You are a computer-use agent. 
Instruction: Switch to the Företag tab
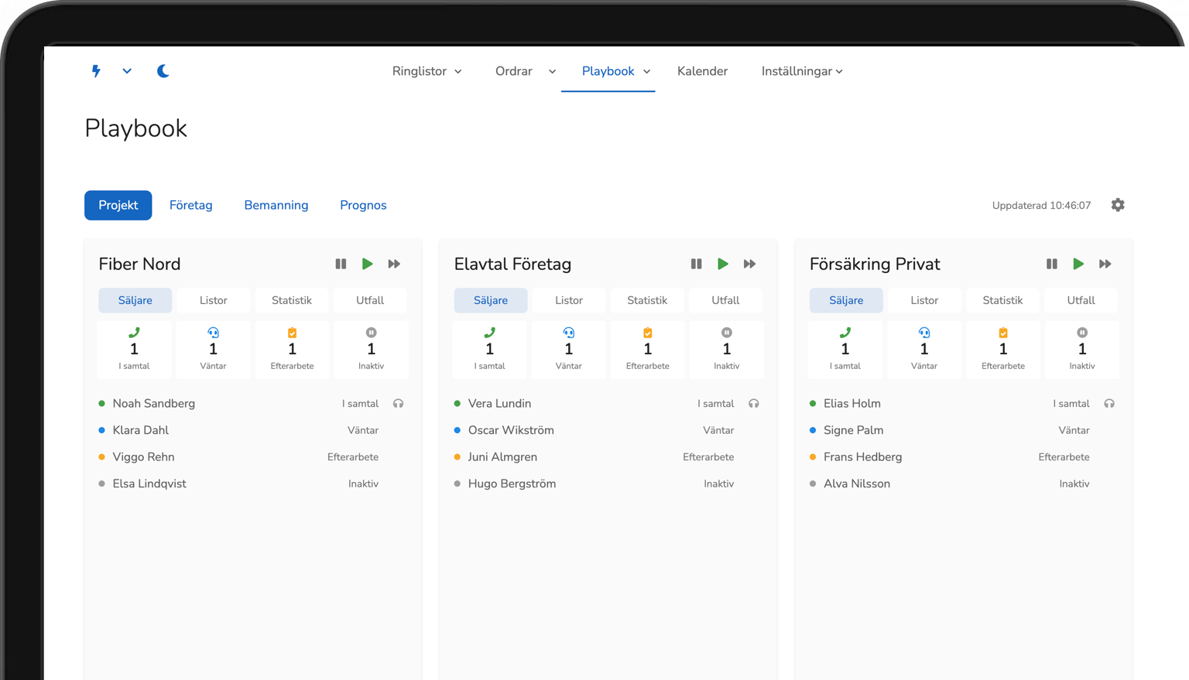pos(190,205)
